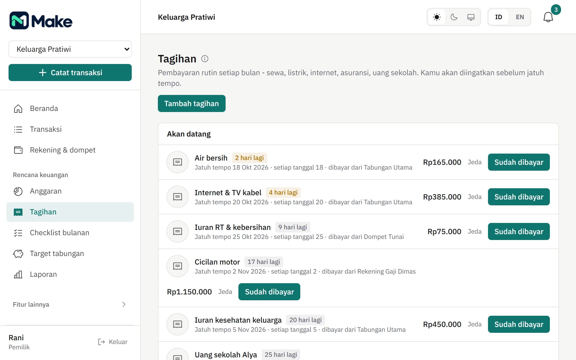This screenshot has height=360, width=576.
Task: Mark Air bersih as Sudah dibayar
Action: click(519, 162)
